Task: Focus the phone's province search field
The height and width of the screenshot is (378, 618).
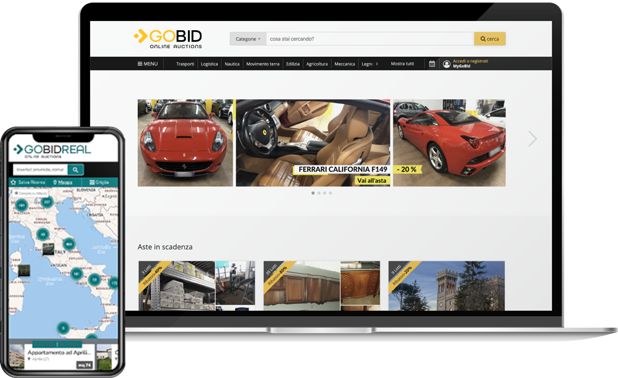Action: (40, 169)
